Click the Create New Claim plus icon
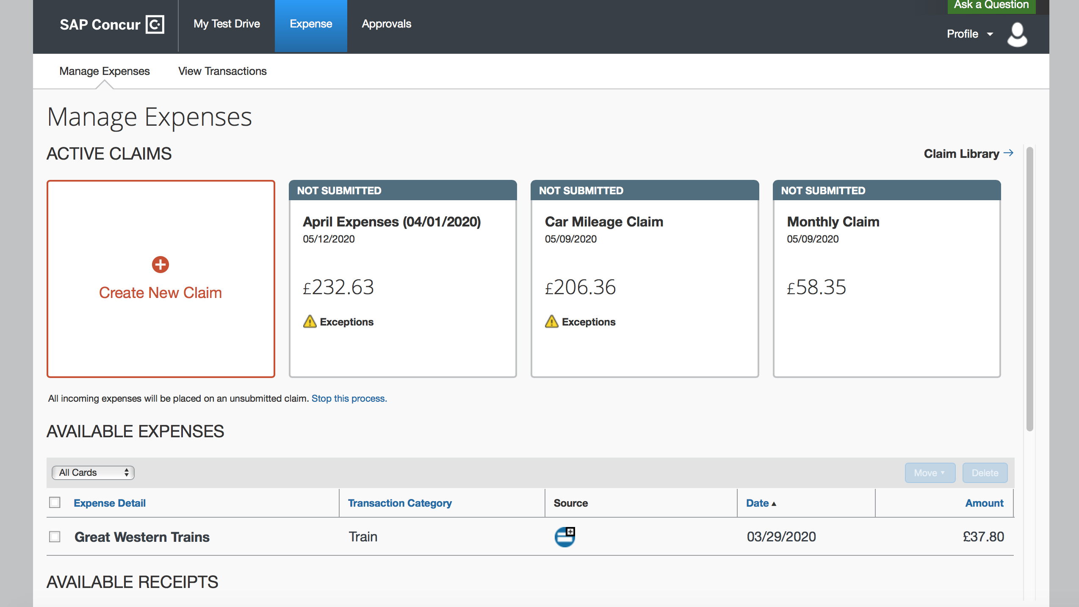1079x607 pixels. tap(160, 265)
